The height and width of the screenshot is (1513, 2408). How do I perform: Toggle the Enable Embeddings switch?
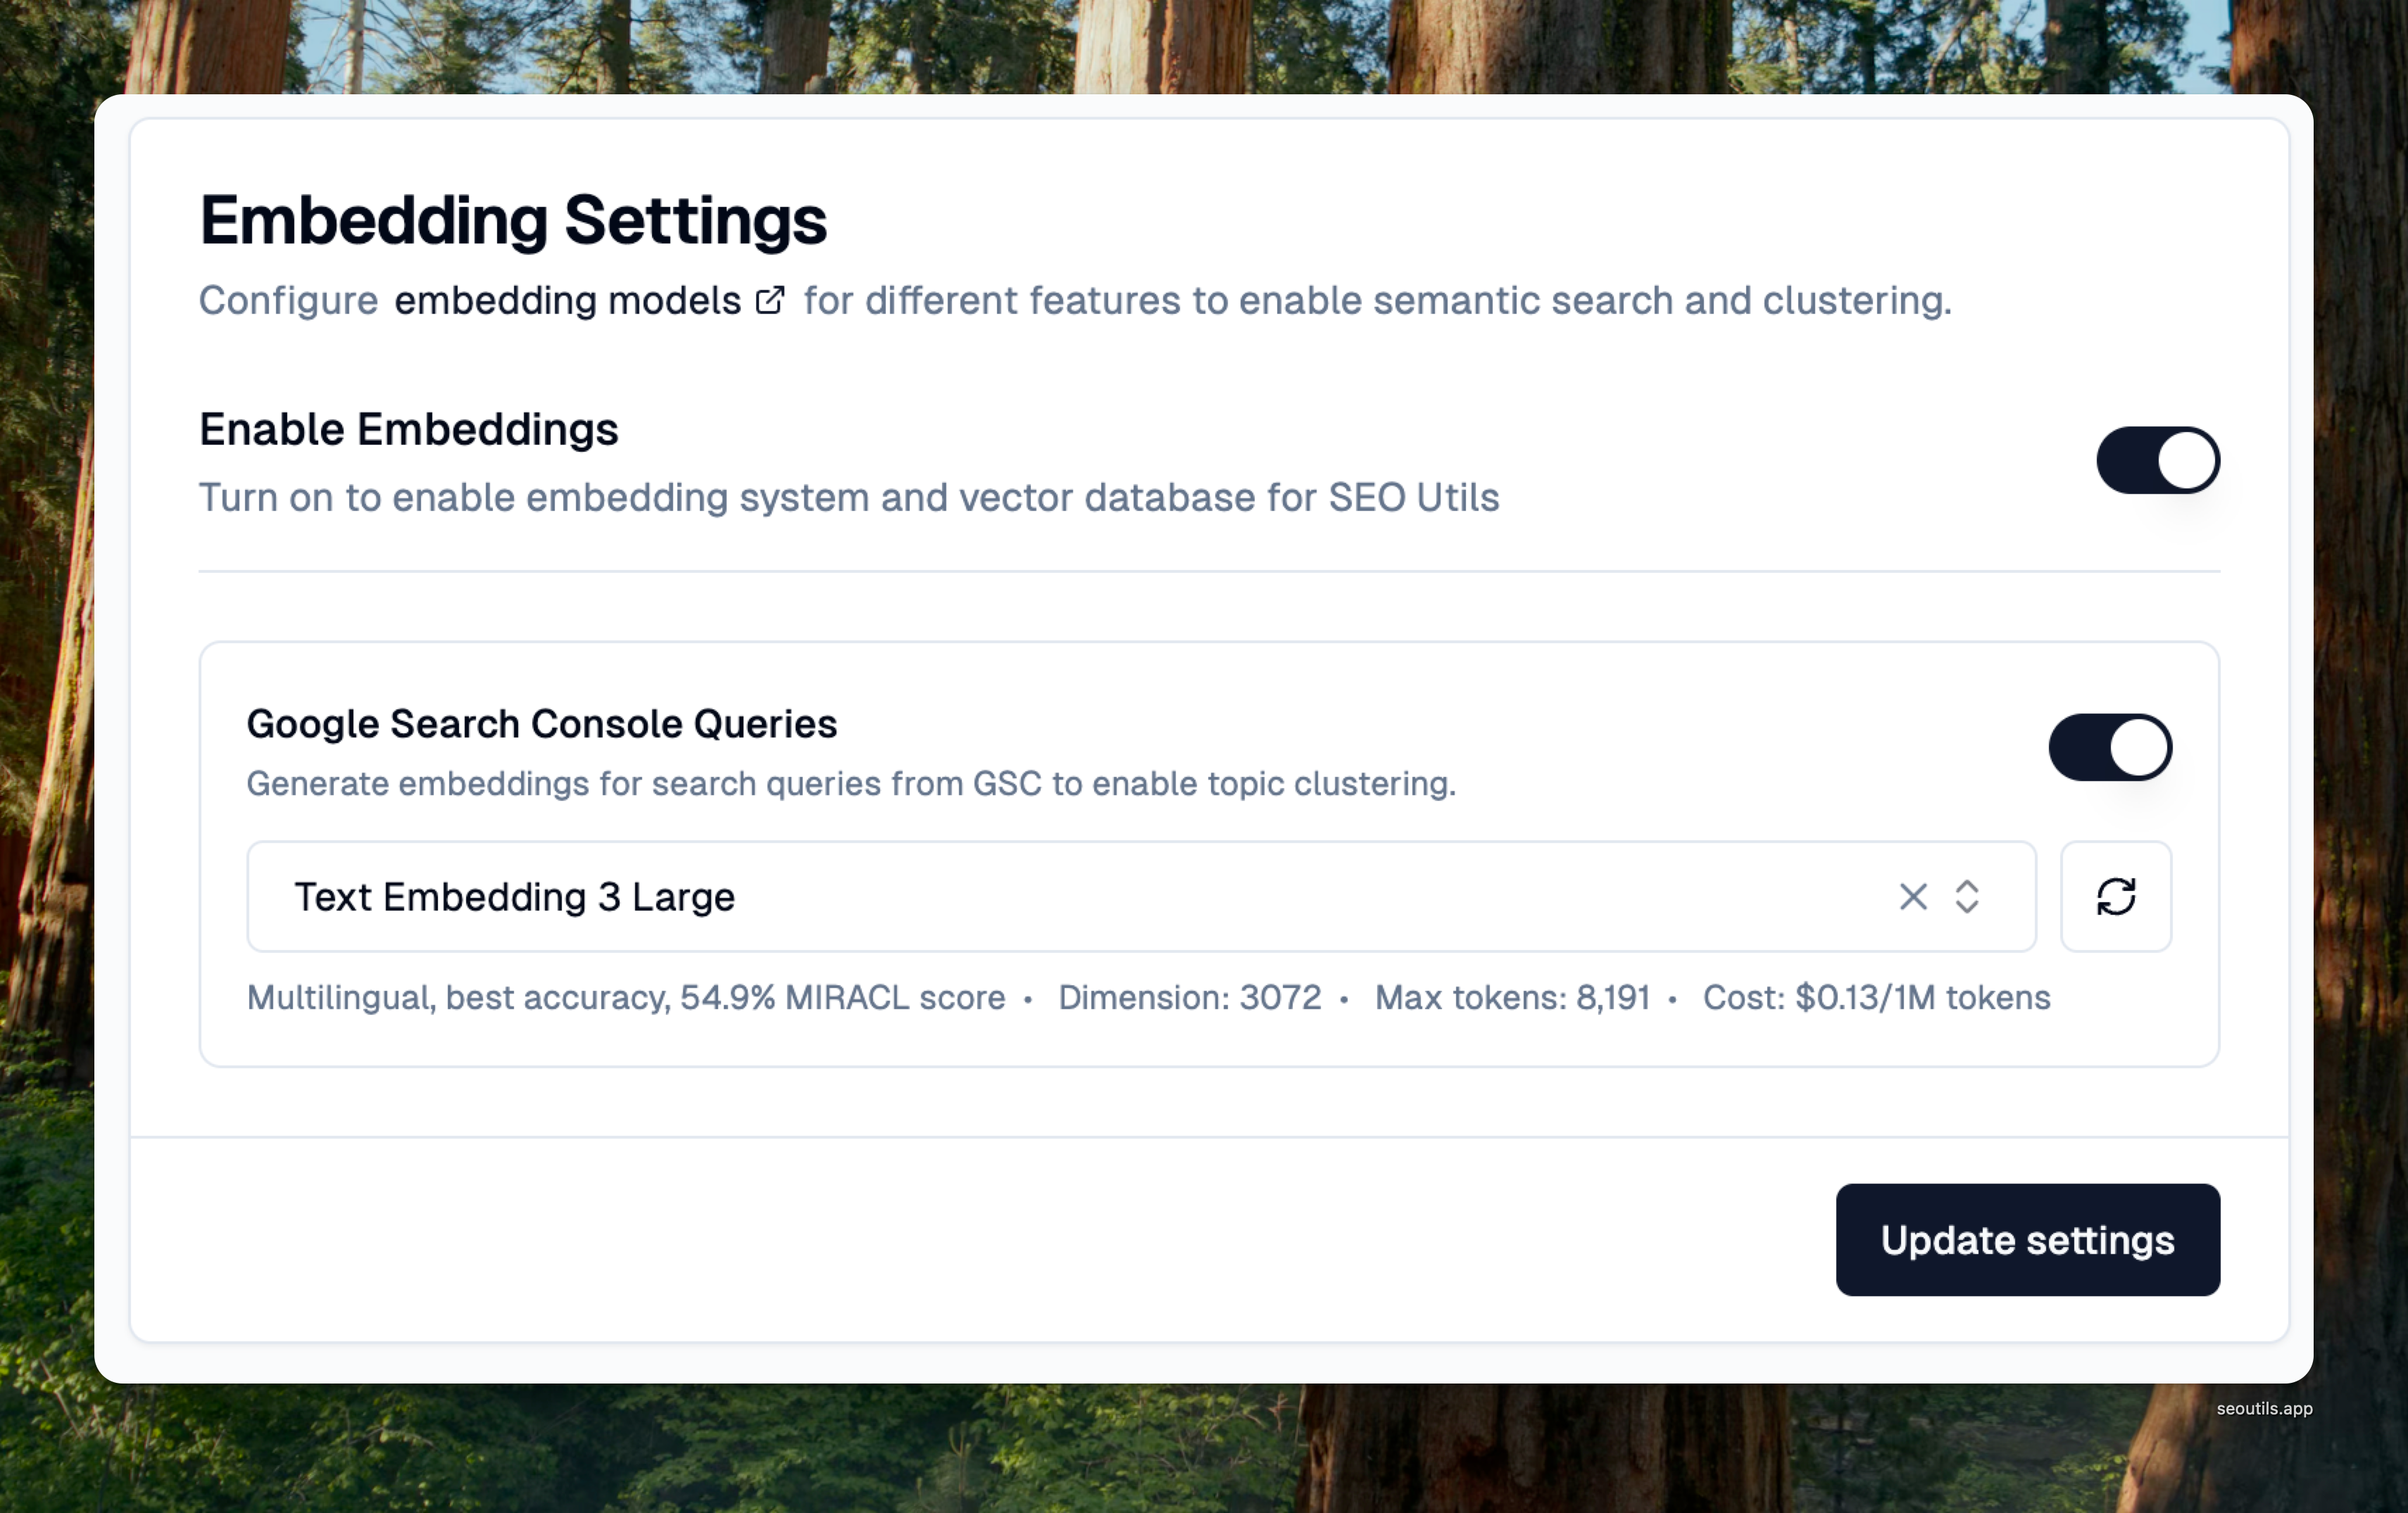pos(2157,460)
